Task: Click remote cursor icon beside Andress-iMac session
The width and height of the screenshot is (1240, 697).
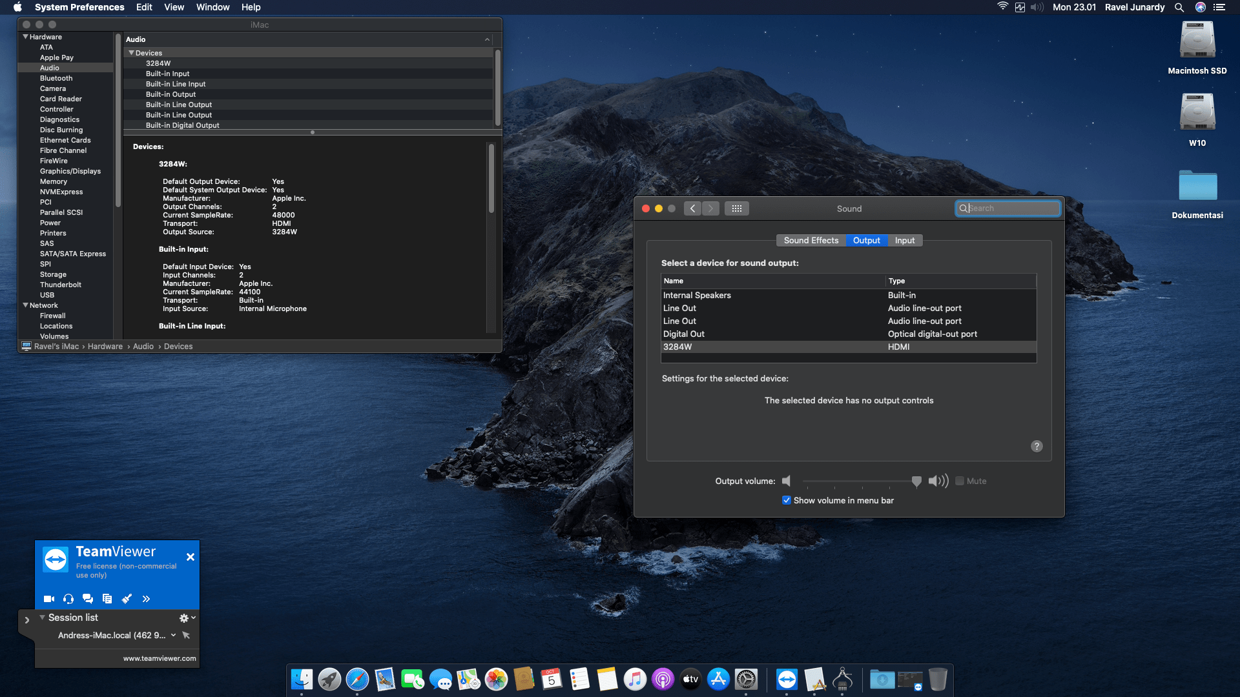Action: tap(186, 636)
